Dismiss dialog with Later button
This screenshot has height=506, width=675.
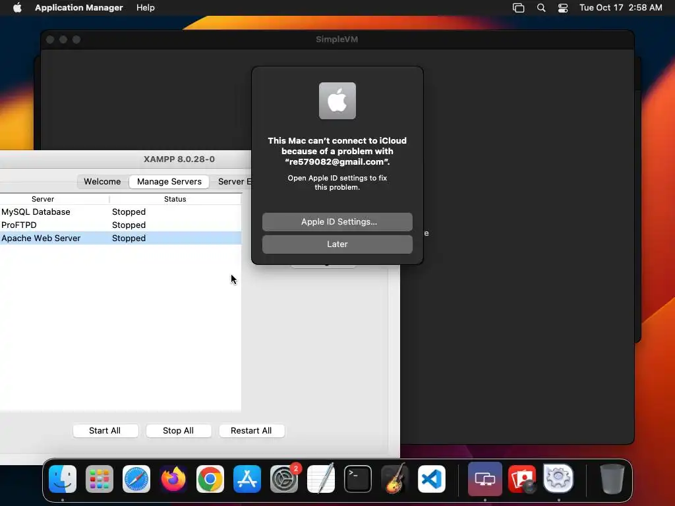(337, 244)
